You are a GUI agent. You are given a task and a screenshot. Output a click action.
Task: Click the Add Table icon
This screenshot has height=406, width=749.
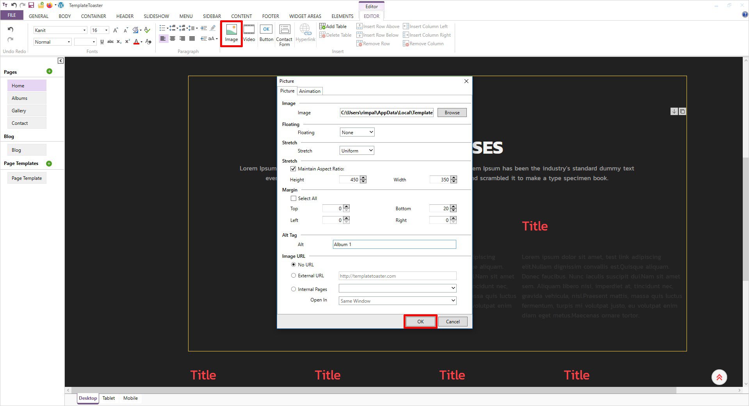(x=333, y=26)
